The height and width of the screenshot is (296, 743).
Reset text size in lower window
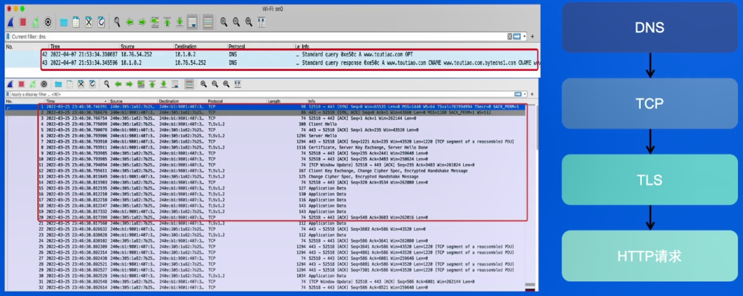(x=226, y=84)
